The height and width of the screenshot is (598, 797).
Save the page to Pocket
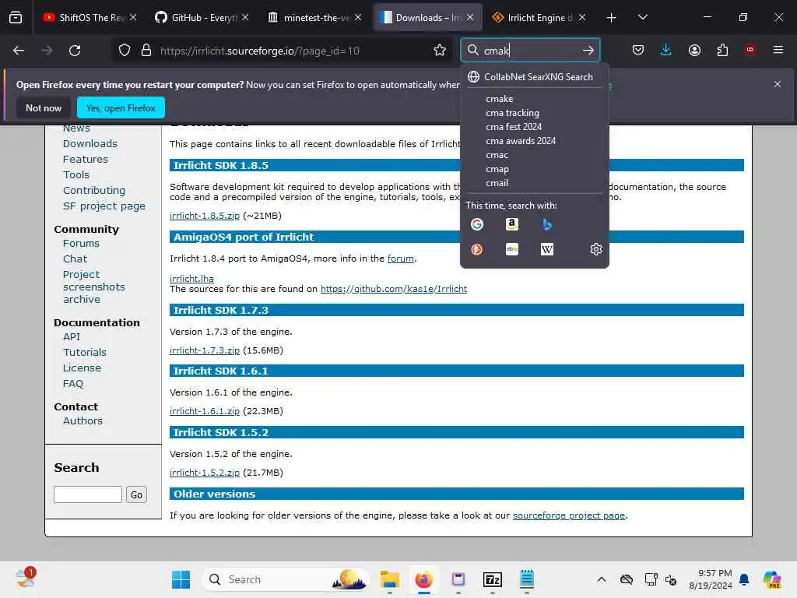tap(638, 51)
